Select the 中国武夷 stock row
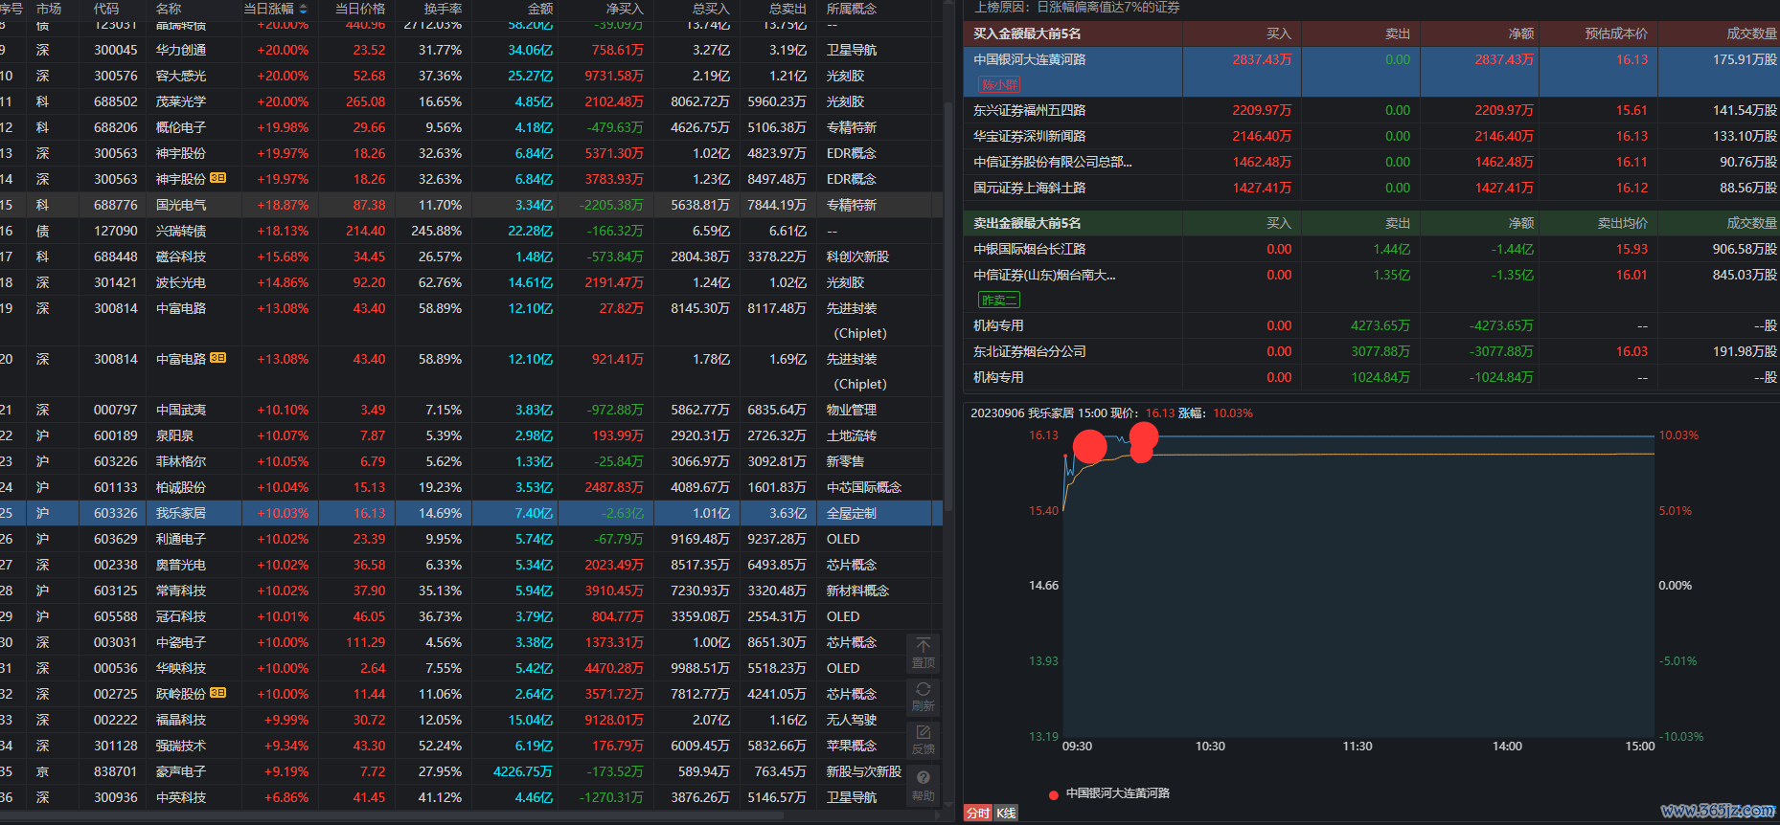This screenshot has width=1780, height=825. point(471,410)
